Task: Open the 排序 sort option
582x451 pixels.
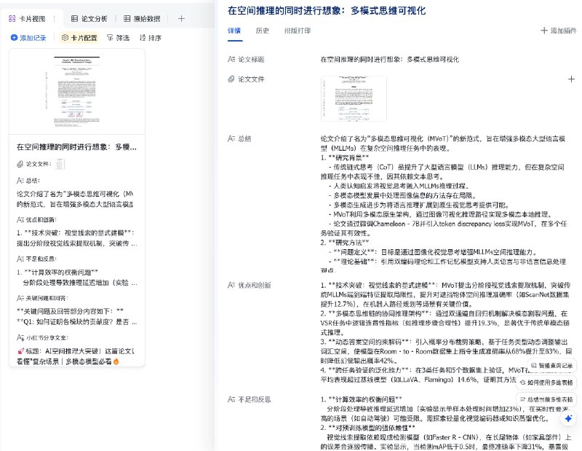Action: click(x=151, y=38)
